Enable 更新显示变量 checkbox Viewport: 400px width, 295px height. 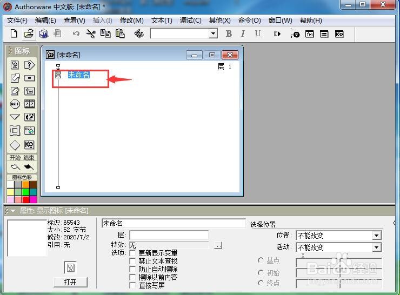click(132, 253)
